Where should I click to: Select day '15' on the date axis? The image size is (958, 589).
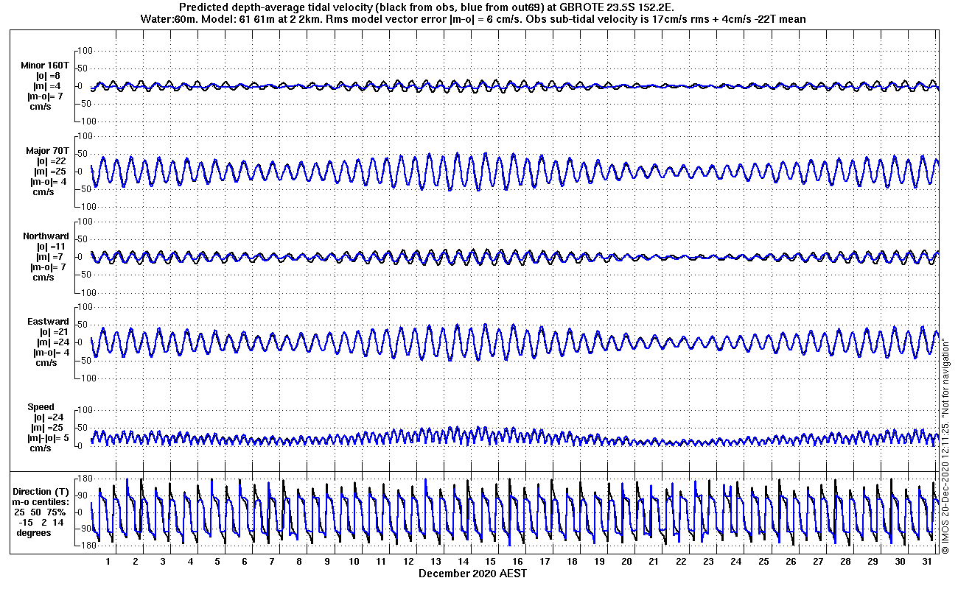(490, 562)
